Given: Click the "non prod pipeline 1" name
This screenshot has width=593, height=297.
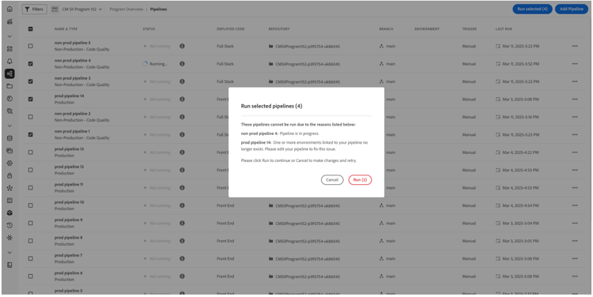Looking at the screenshot, I should pos(72,131).
